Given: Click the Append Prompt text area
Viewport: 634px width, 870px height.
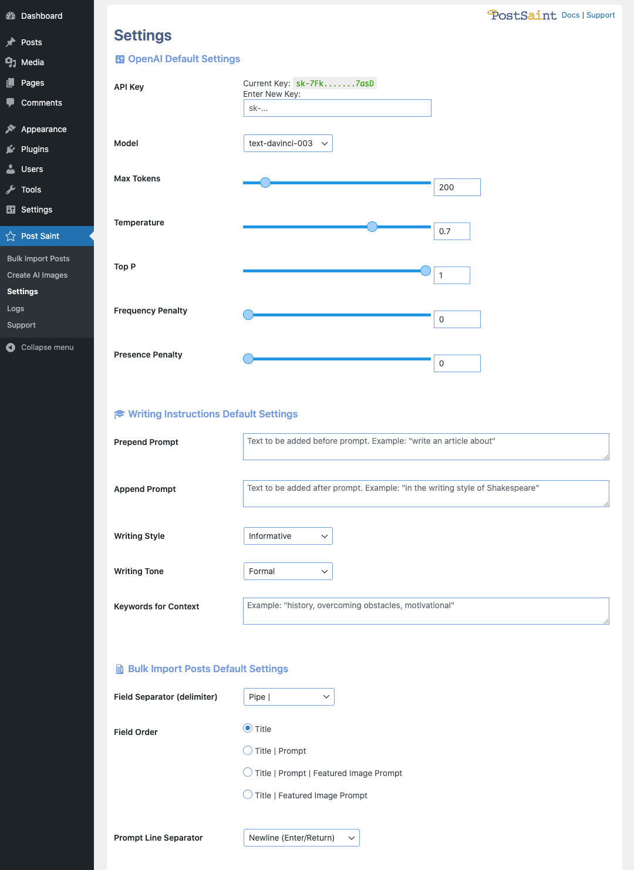Looking at the screenshot, I should pos(426,494).
